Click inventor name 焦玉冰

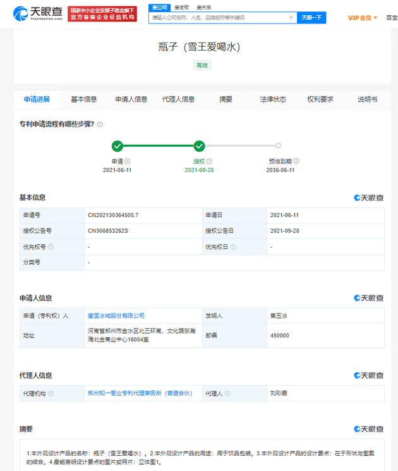[x=279, y=316]
